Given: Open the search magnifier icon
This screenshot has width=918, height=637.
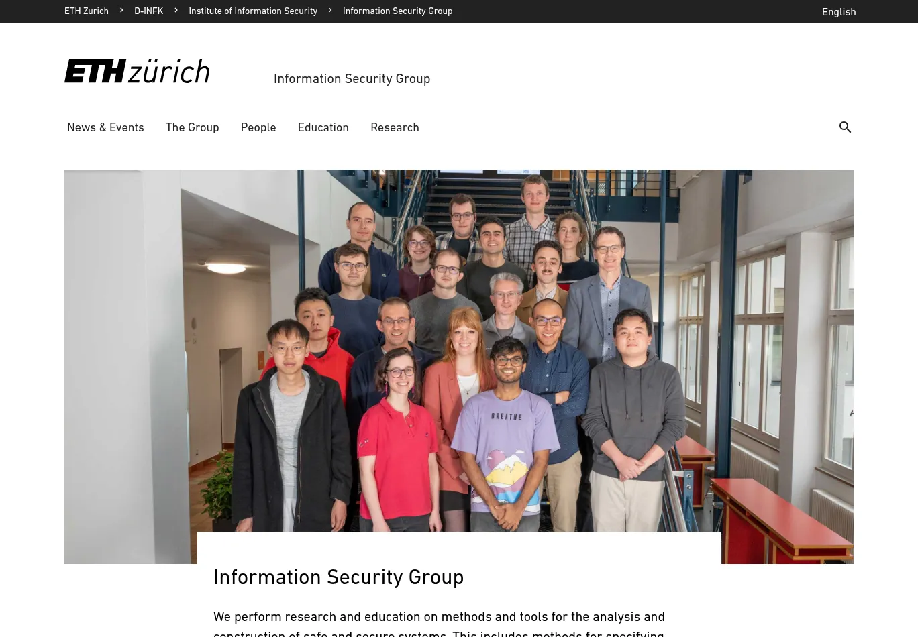Looking at the screenshot, I should 845,127.
